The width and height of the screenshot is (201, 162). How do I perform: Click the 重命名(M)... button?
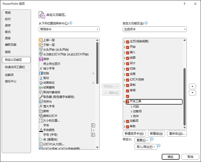coord(177,134)
